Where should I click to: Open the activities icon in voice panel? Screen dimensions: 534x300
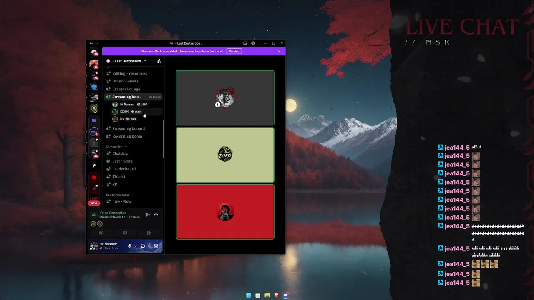tap(149, 233)
